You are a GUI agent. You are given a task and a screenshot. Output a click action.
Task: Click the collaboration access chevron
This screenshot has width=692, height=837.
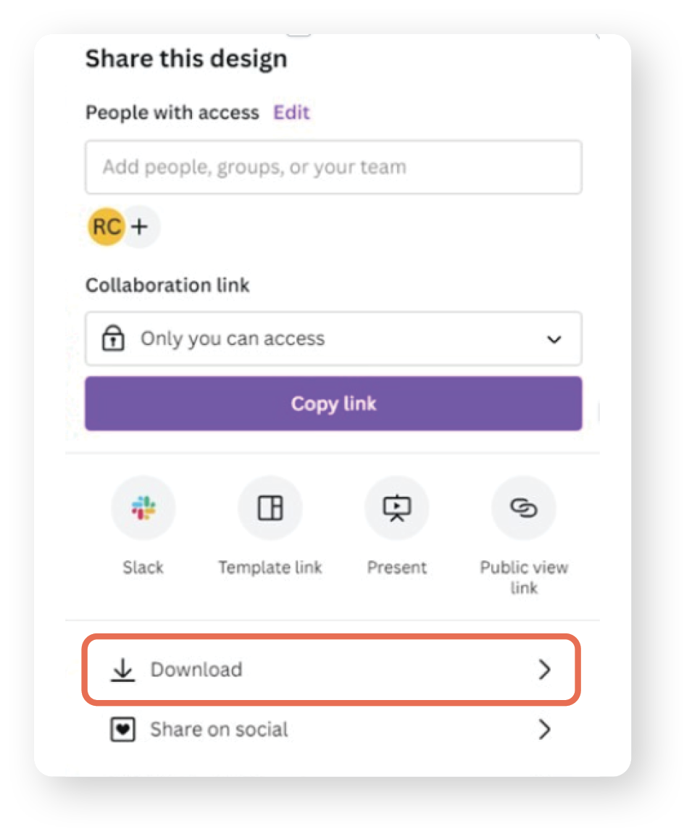[554, 338]
